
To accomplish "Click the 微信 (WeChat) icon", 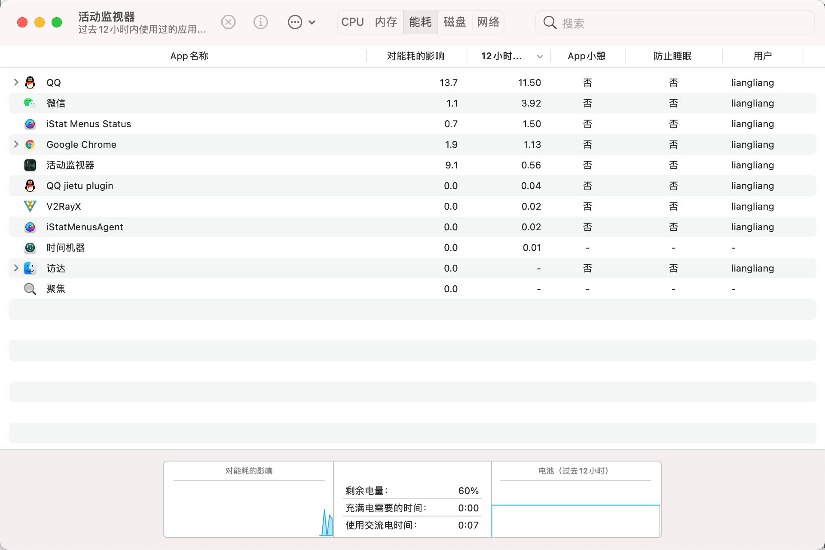I will pyautogui.click(x=30, y=103).
